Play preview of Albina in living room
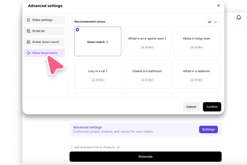The width and height of the screenshot is (247, 165). tap(196, 47)
